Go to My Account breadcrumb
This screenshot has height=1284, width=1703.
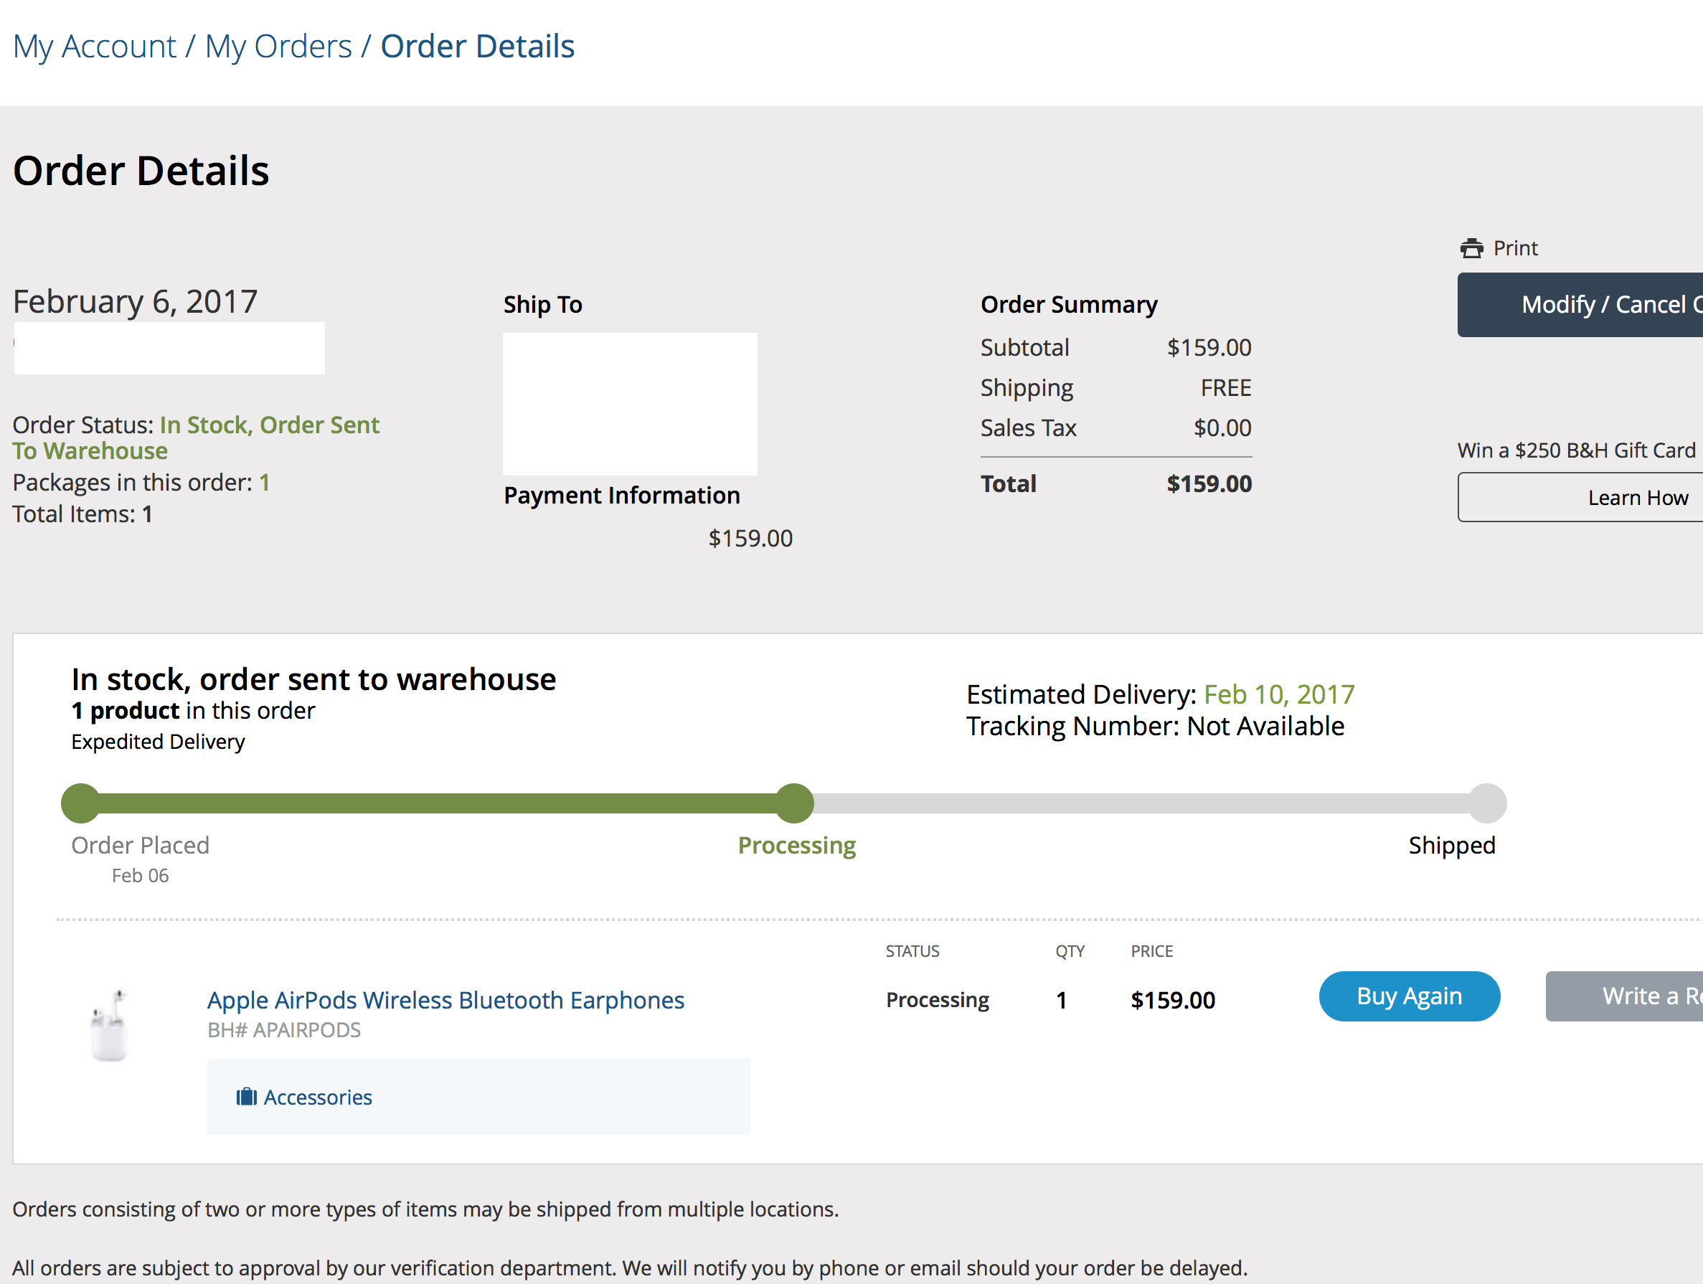(x=95, y=46)
